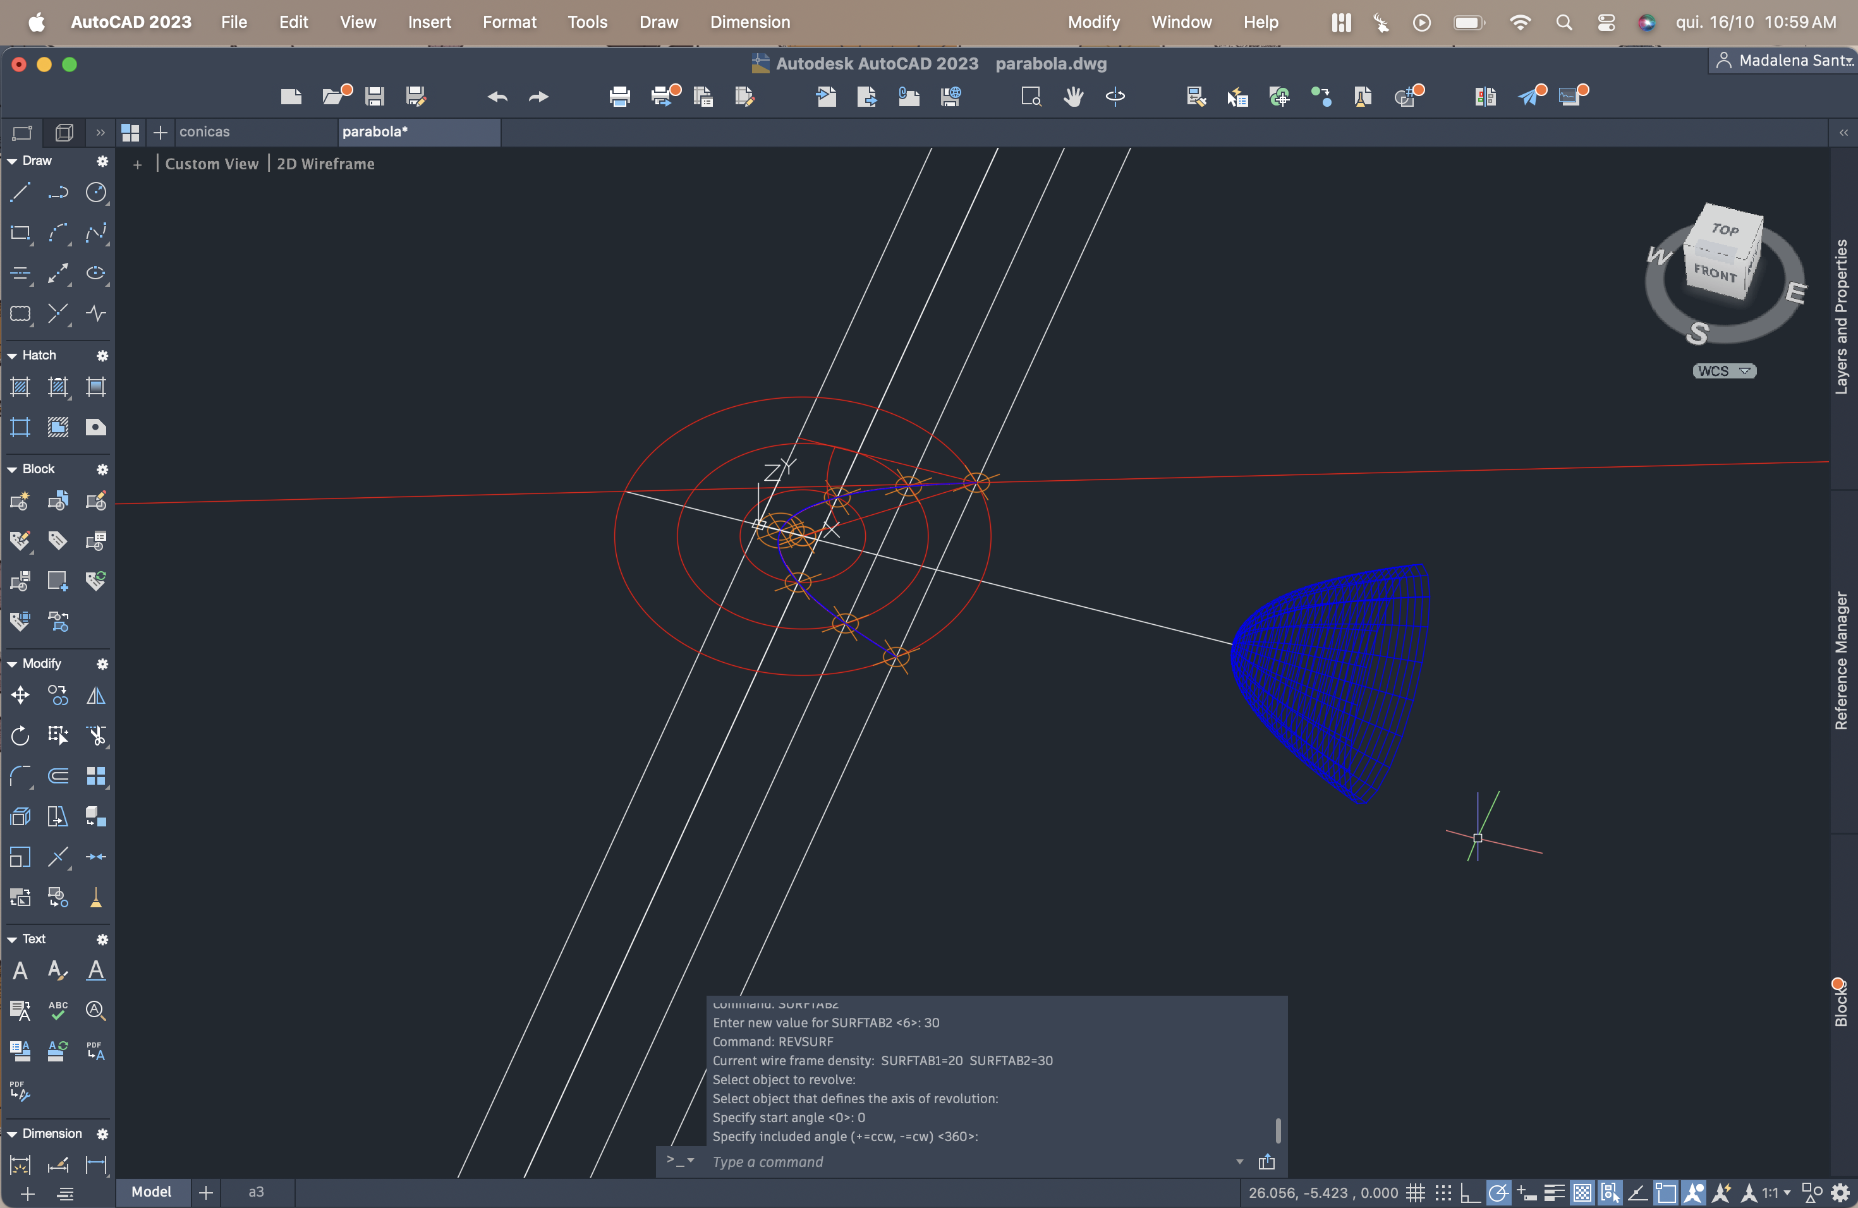
Task: Toggle grid display in status bar
Action: tap(1416, 1193)
